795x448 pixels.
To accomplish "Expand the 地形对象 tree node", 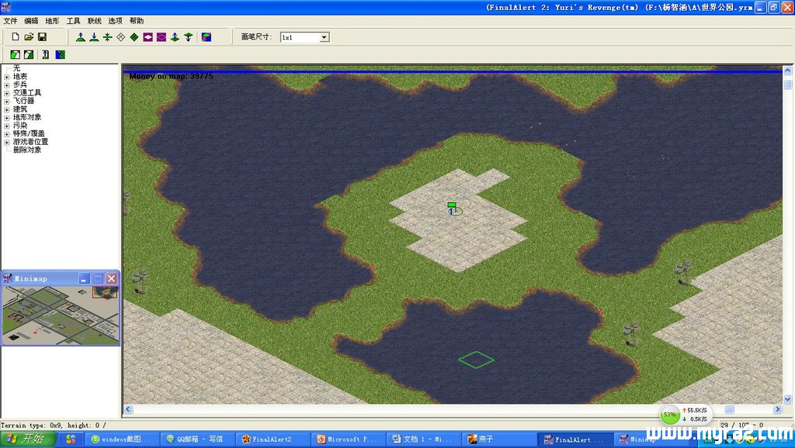I will coord(6,118).
